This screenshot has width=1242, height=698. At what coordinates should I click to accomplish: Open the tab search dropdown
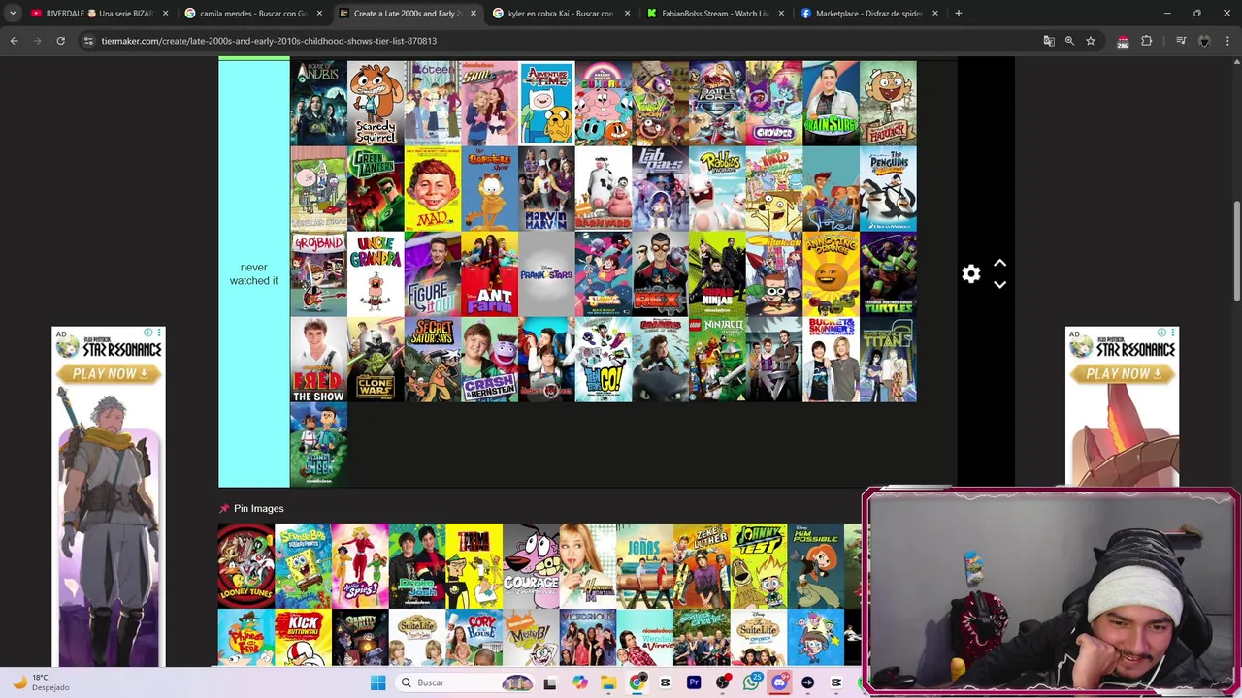click(12, 14)
